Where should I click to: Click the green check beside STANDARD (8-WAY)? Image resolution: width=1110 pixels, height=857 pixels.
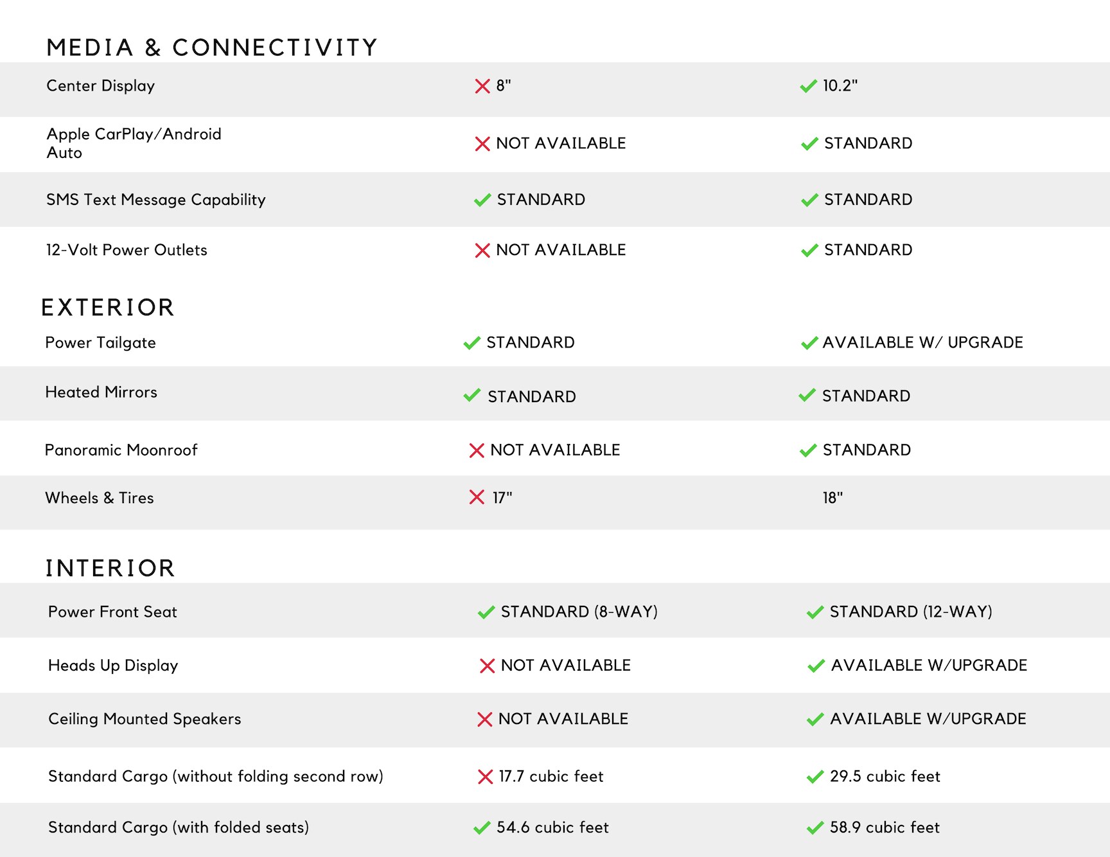coord(486,612)
